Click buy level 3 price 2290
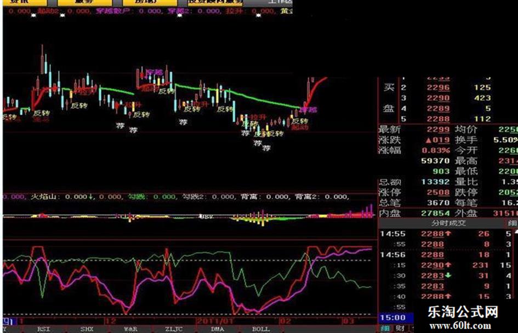Screen dimensions: 518x333 coord(438,98)
